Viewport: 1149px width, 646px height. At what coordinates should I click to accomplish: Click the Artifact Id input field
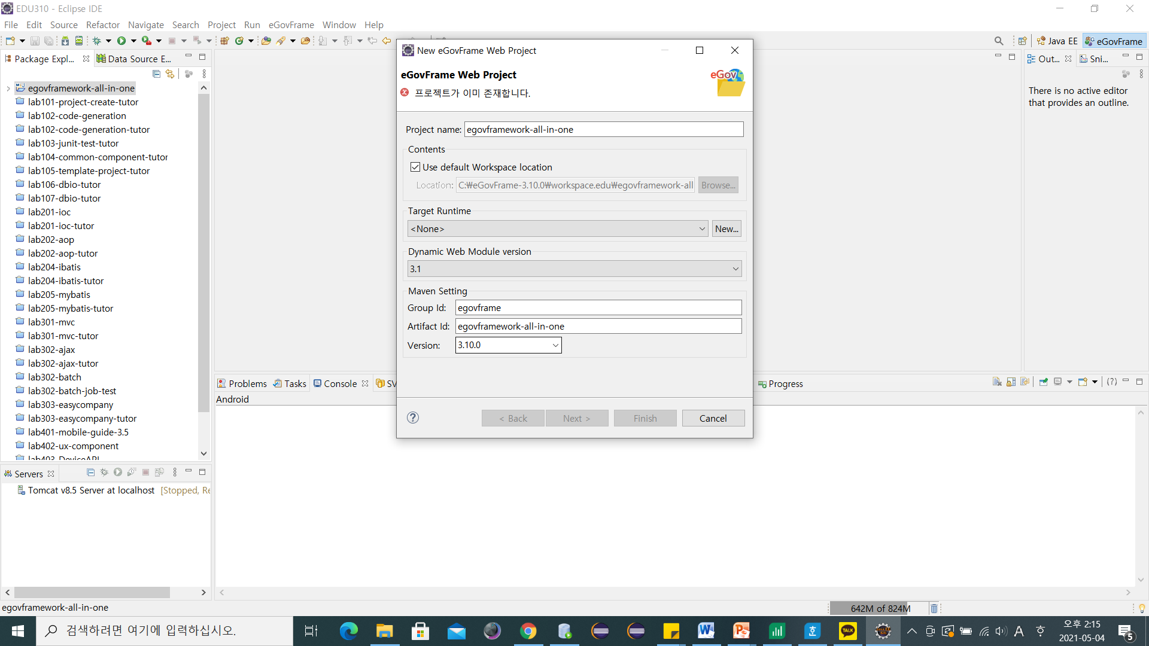[598, 326]
